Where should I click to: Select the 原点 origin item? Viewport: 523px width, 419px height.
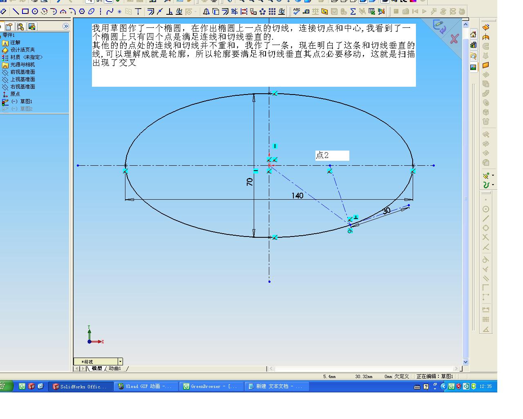[15, 94]
